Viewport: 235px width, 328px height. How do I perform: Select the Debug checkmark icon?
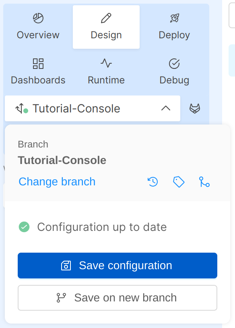click(x=174, y=63)
